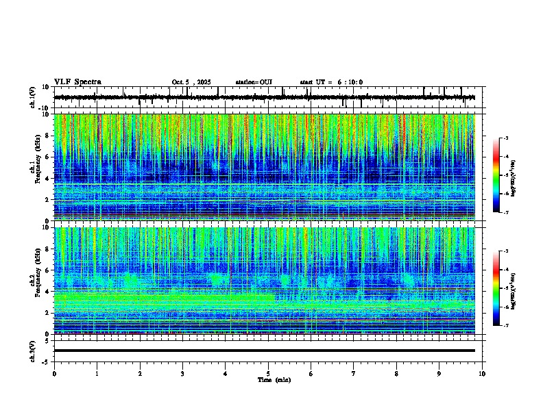543x419 pixels.
Task: Click the "5" minute tick on the time axis
Action: point(268,374)
